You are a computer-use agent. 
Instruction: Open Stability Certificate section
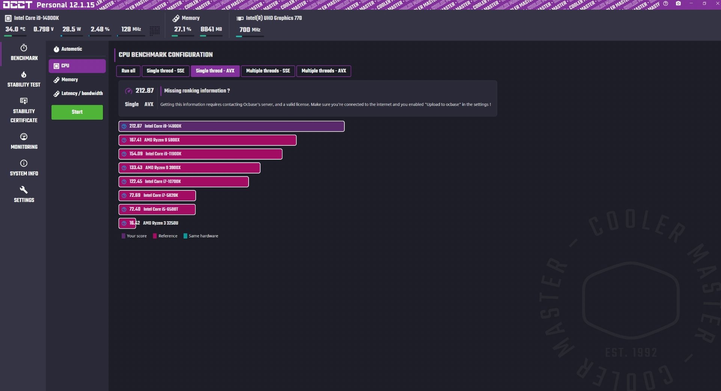[x=24, y=110]
